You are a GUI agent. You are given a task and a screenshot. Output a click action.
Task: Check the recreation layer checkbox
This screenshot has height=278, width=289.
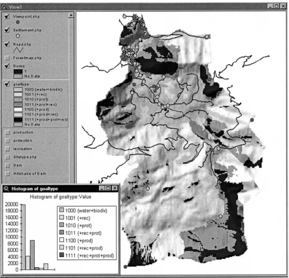[7, 149]
